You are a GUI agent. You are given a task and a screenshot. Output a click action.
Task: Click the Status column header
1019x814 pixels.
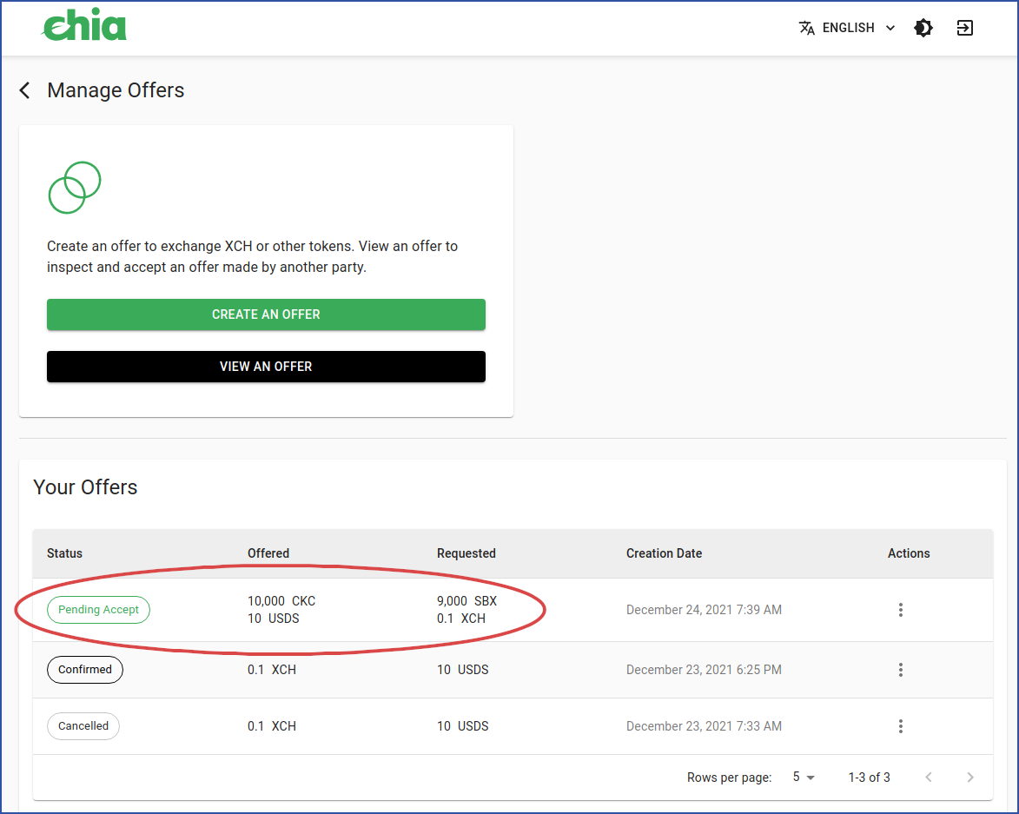(x=64, y=553)
